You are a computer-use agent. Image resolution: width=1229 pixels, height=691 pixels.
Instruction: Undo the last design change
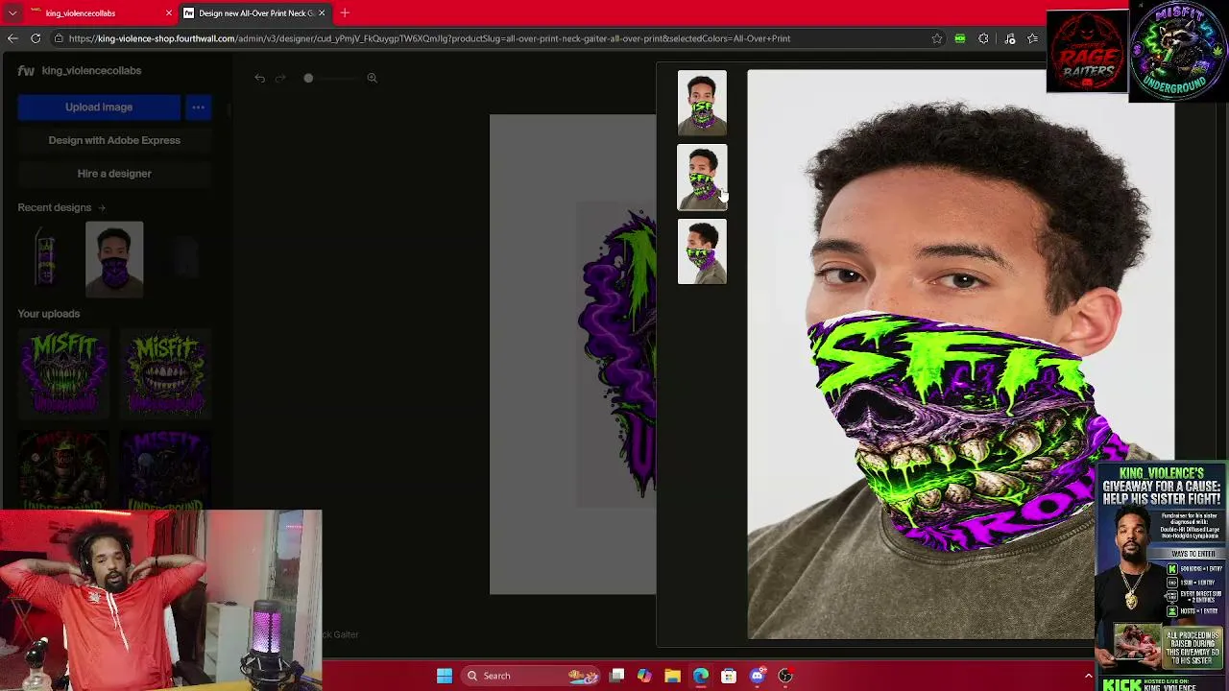tap(259, 78)
